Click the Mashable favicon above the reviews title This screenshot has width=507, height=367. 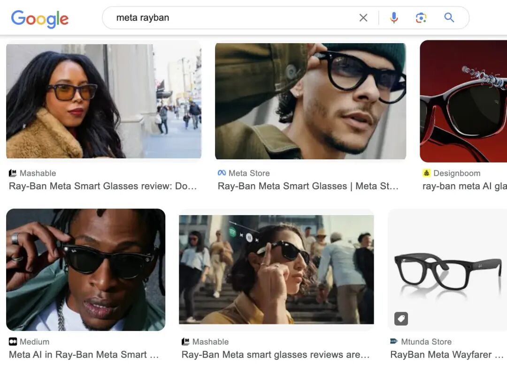185,342
